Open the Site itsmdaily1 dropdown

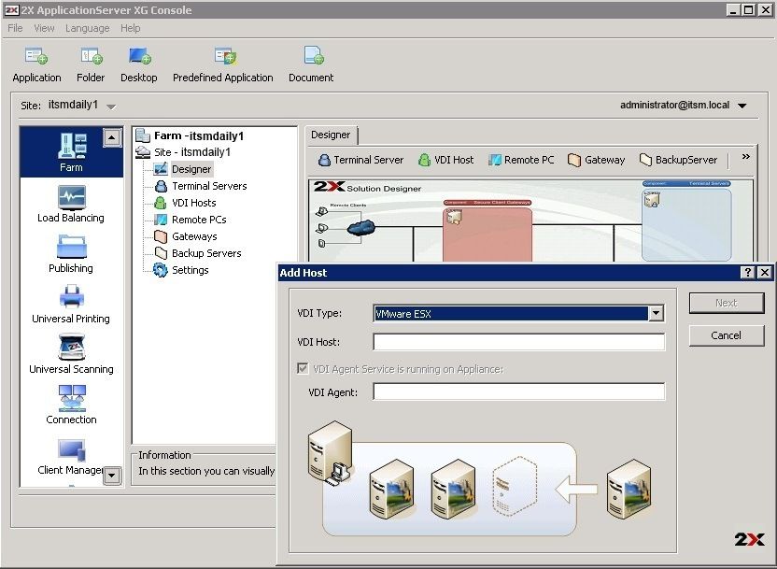tap(111, 107)
